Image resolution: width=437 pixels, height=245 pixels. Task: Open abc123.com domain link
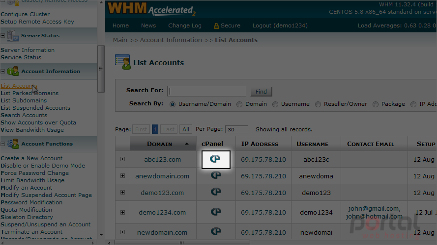(163, 159)
